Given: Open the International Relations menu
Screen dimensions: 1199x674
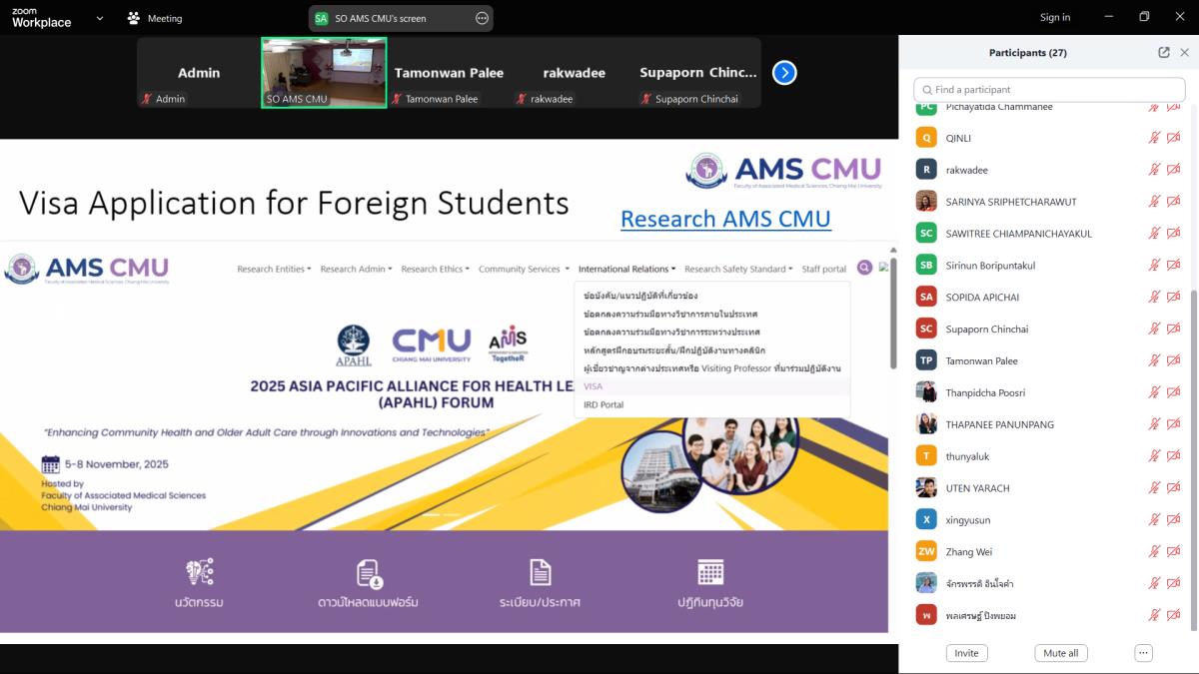Looking at the screenshot, I should (x=626, y=269).
